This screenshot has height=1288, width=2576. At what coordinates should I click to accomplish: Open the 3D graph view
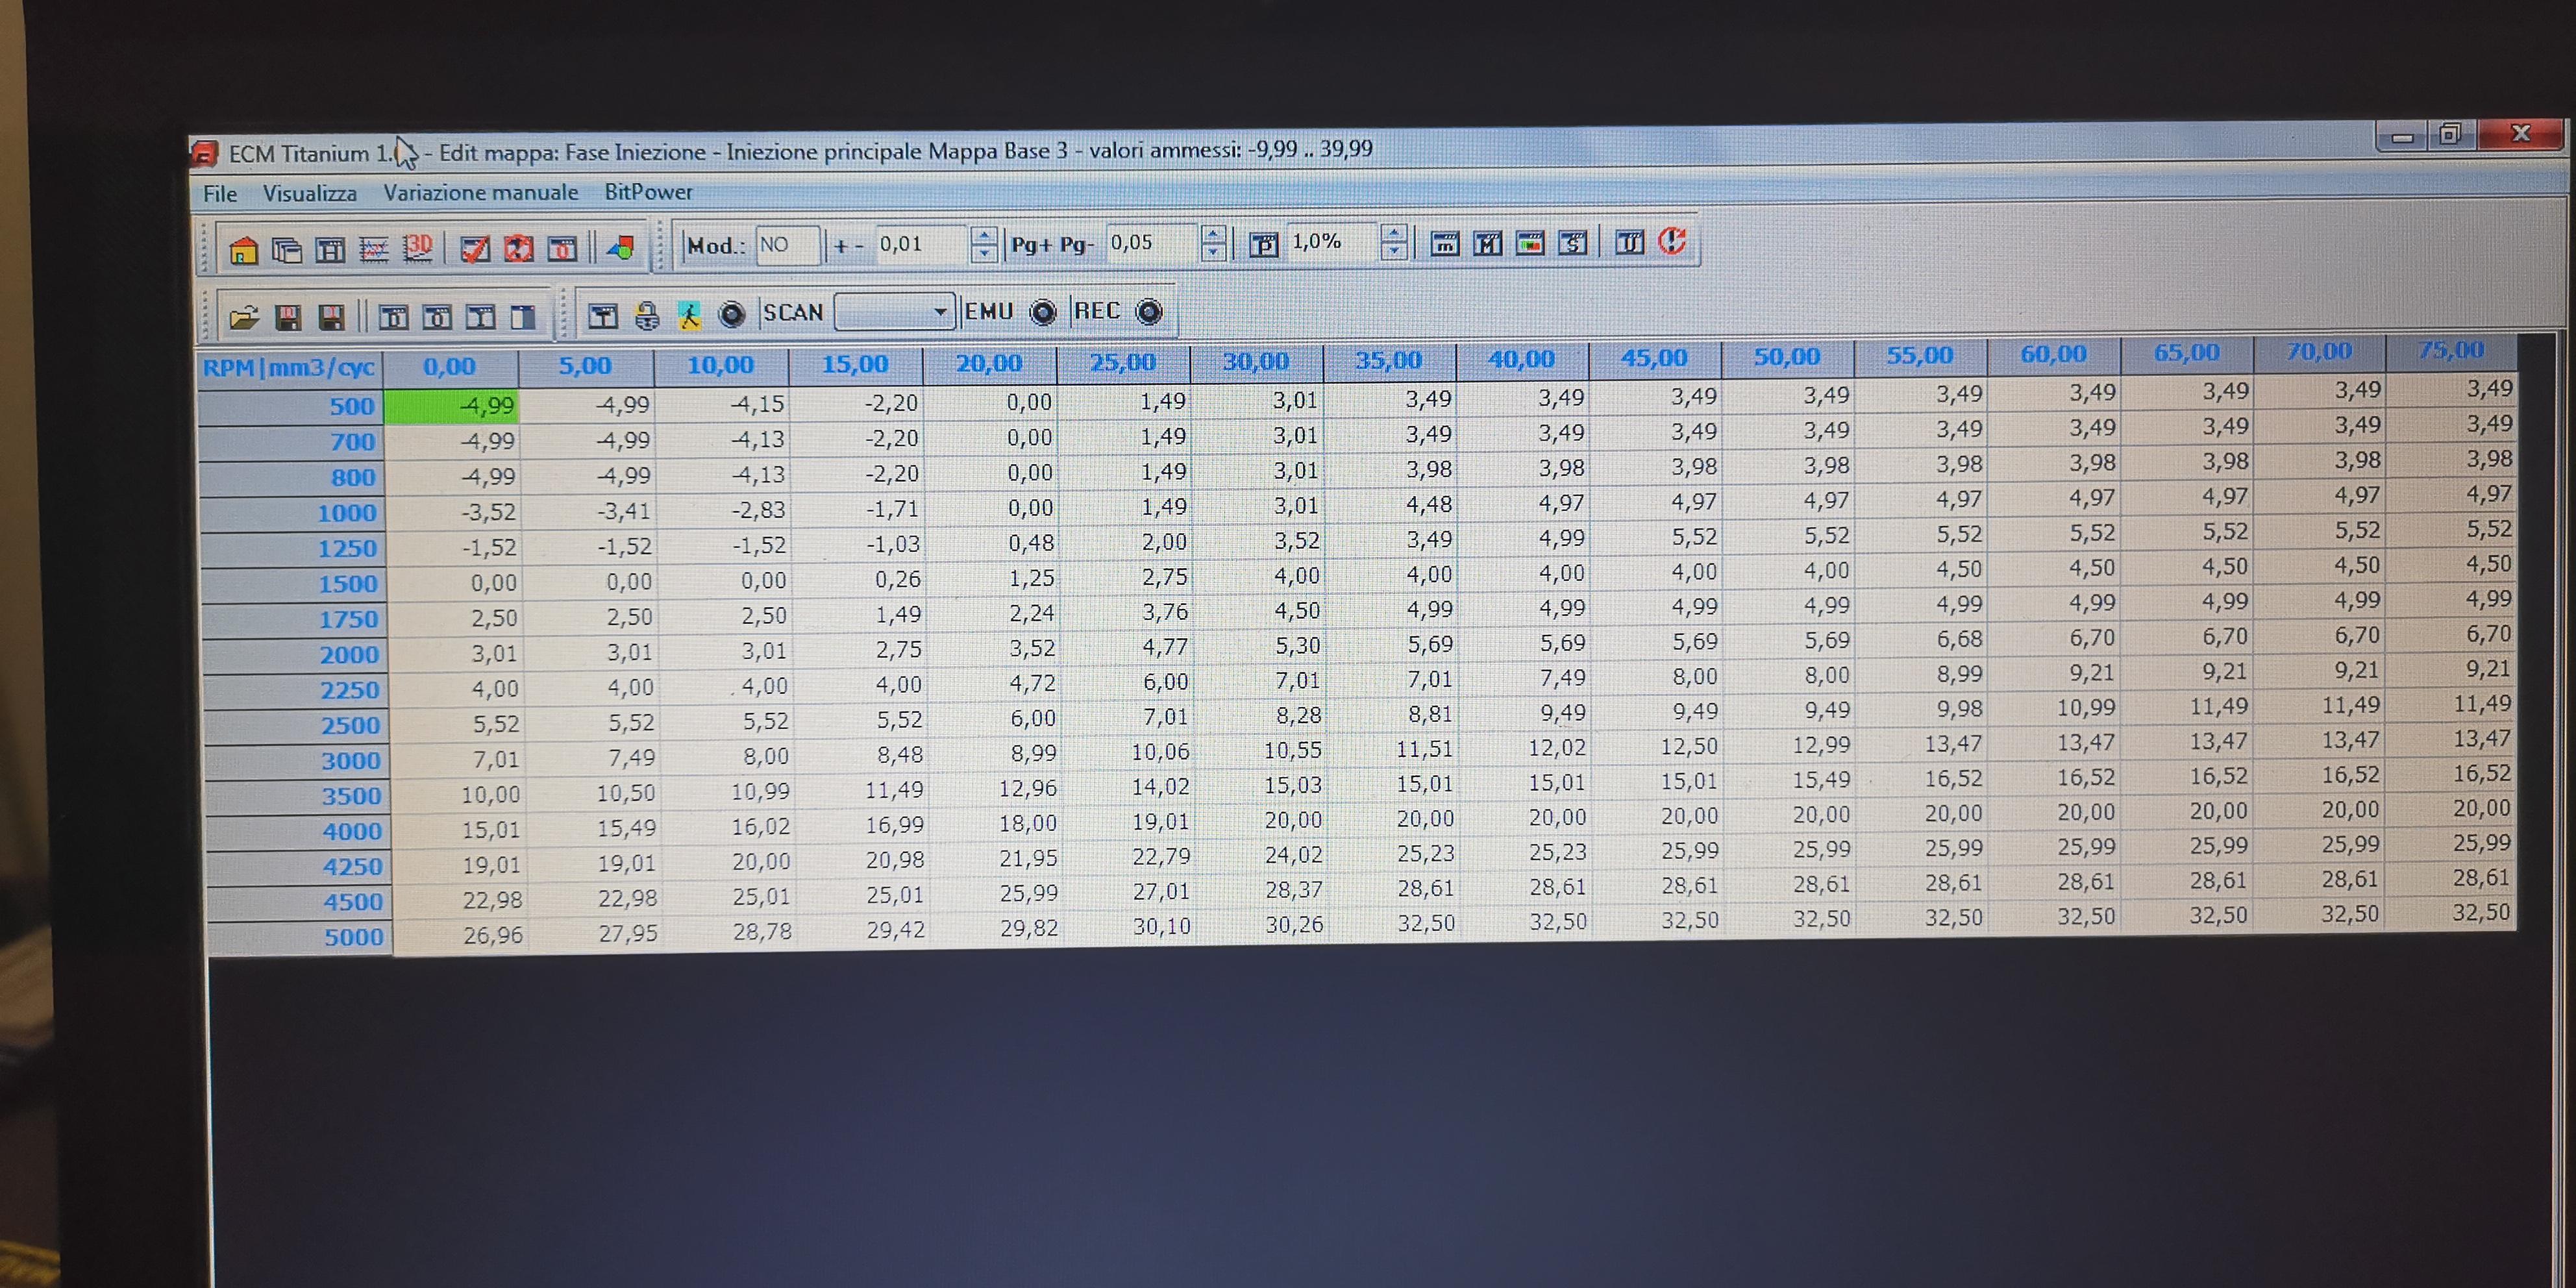[x=418, y=248]
